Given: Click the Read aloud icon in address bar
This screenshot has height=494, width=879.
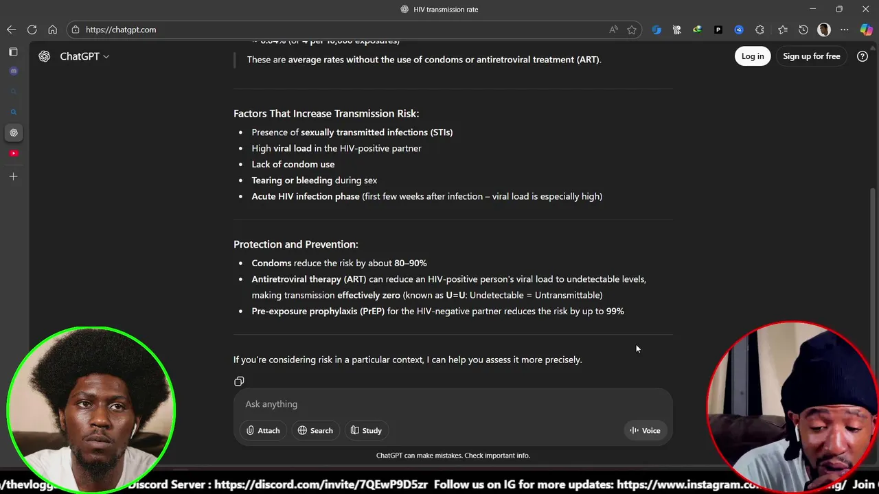Looking at the screenshot, I should coord(613,30).
